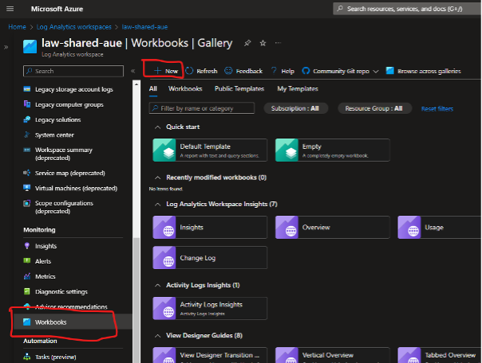This screenshot has width=482, height=363.
Task: Collapse Recently modified workbooks section
Action: (x=157, y=178)
